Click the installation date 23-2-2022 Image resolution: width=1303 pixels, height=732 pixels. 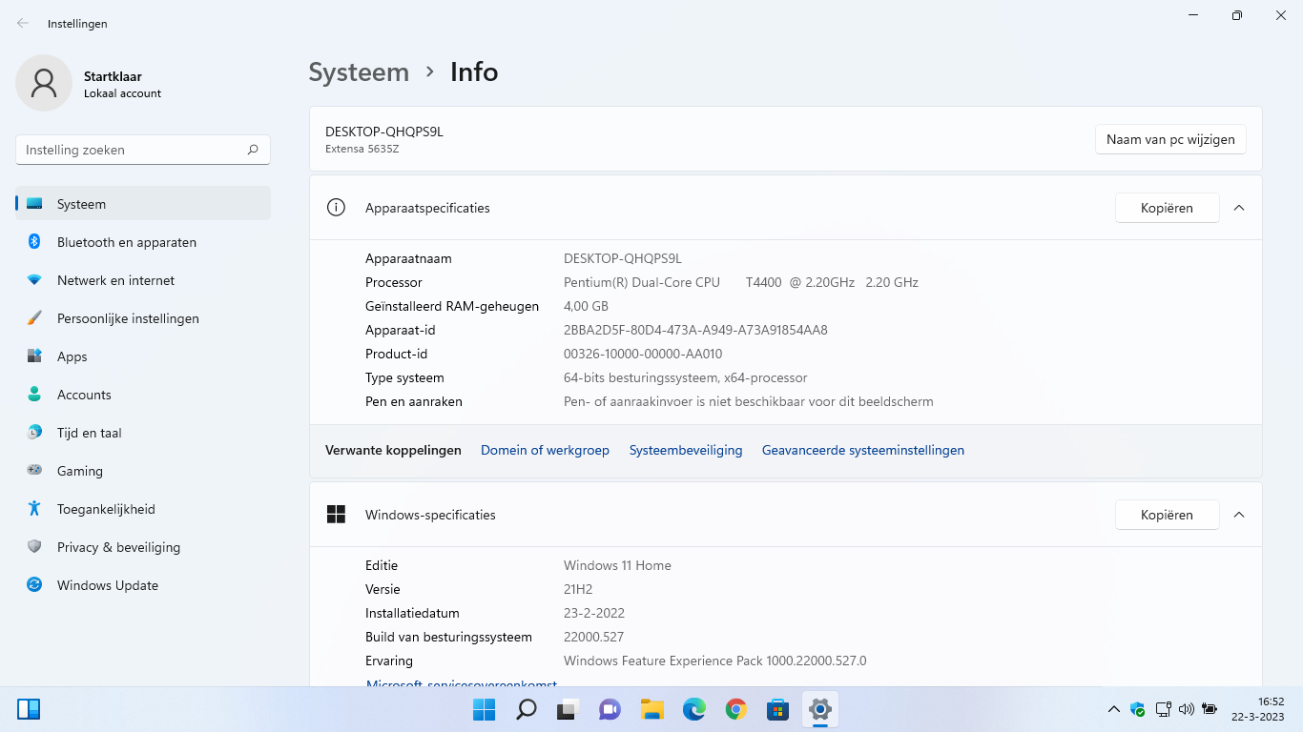coord(594,613)
